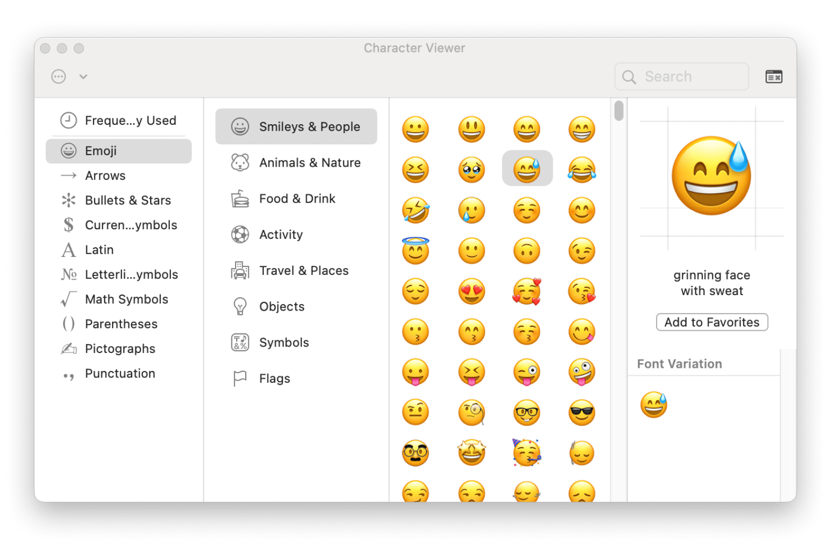Switch to the Food & Drink subcategory
This screenshot has height=552, width=828.
[297, 199]
